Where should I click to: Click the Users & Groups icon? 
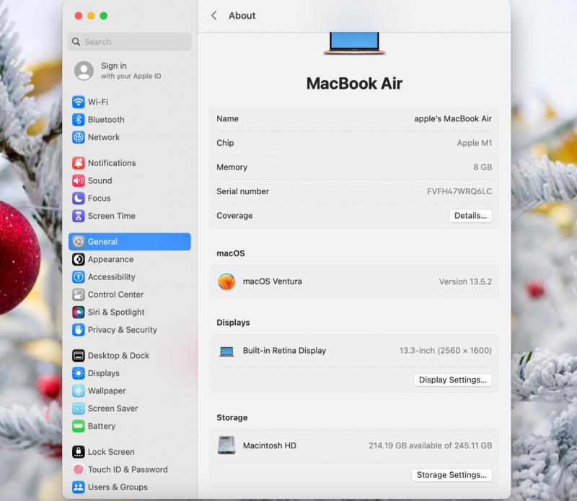[x=79, y=487]
